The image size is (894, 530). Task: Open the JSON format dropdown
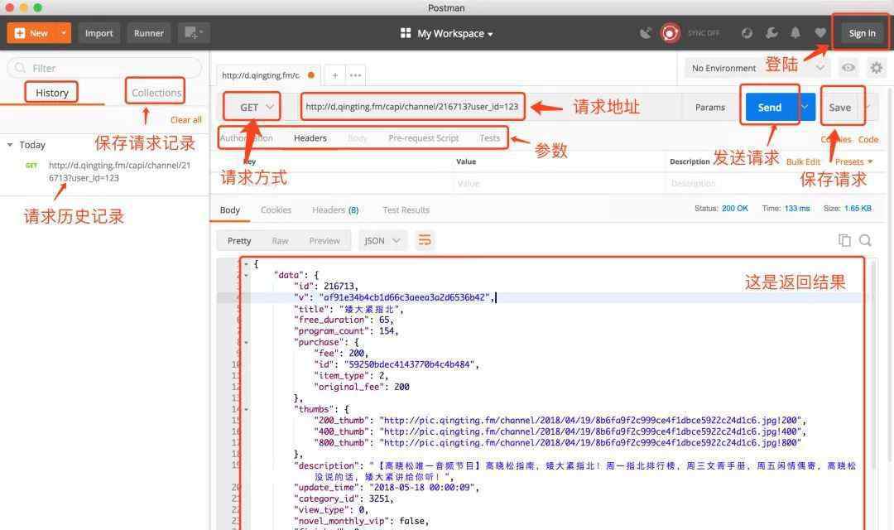pos(382,241)
